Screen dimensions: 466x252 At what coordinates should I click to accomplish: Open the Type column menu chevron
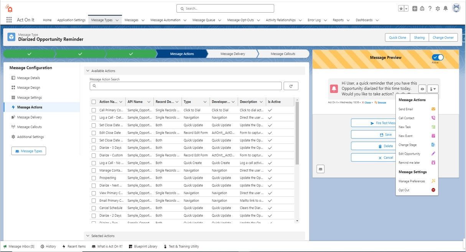click(205, 102)
